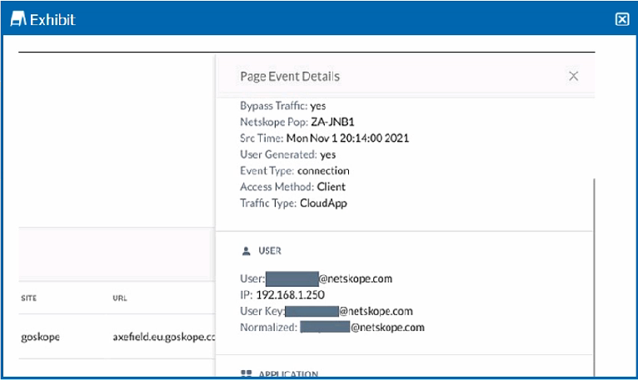This screenshot has height=381, width=638.
Task: Select the goskope site cell
Action: point(40,337)
